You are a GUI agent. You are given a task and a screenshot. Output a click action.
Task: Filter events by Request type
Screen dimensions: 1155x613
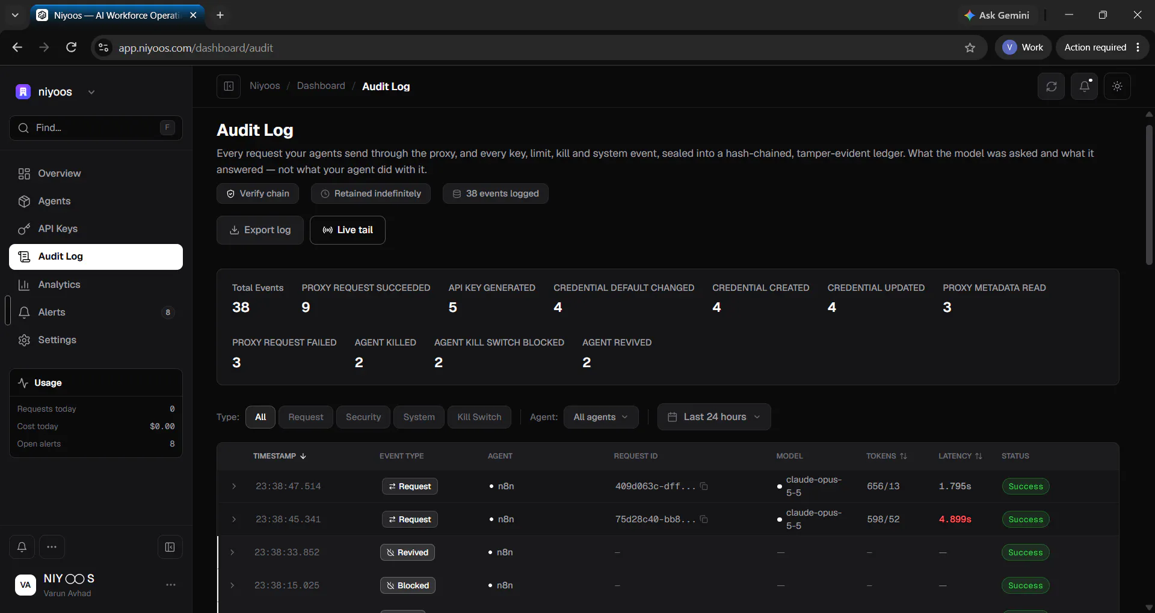306,417
